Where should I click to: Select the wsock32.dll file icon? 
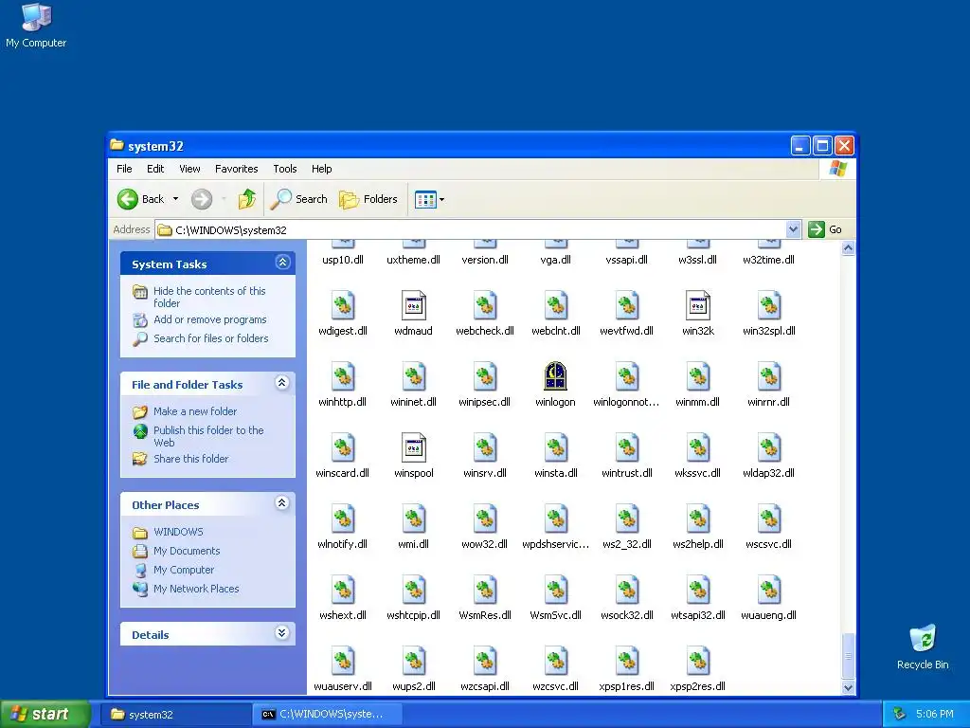pyautogui.click(x=627, y=590)
